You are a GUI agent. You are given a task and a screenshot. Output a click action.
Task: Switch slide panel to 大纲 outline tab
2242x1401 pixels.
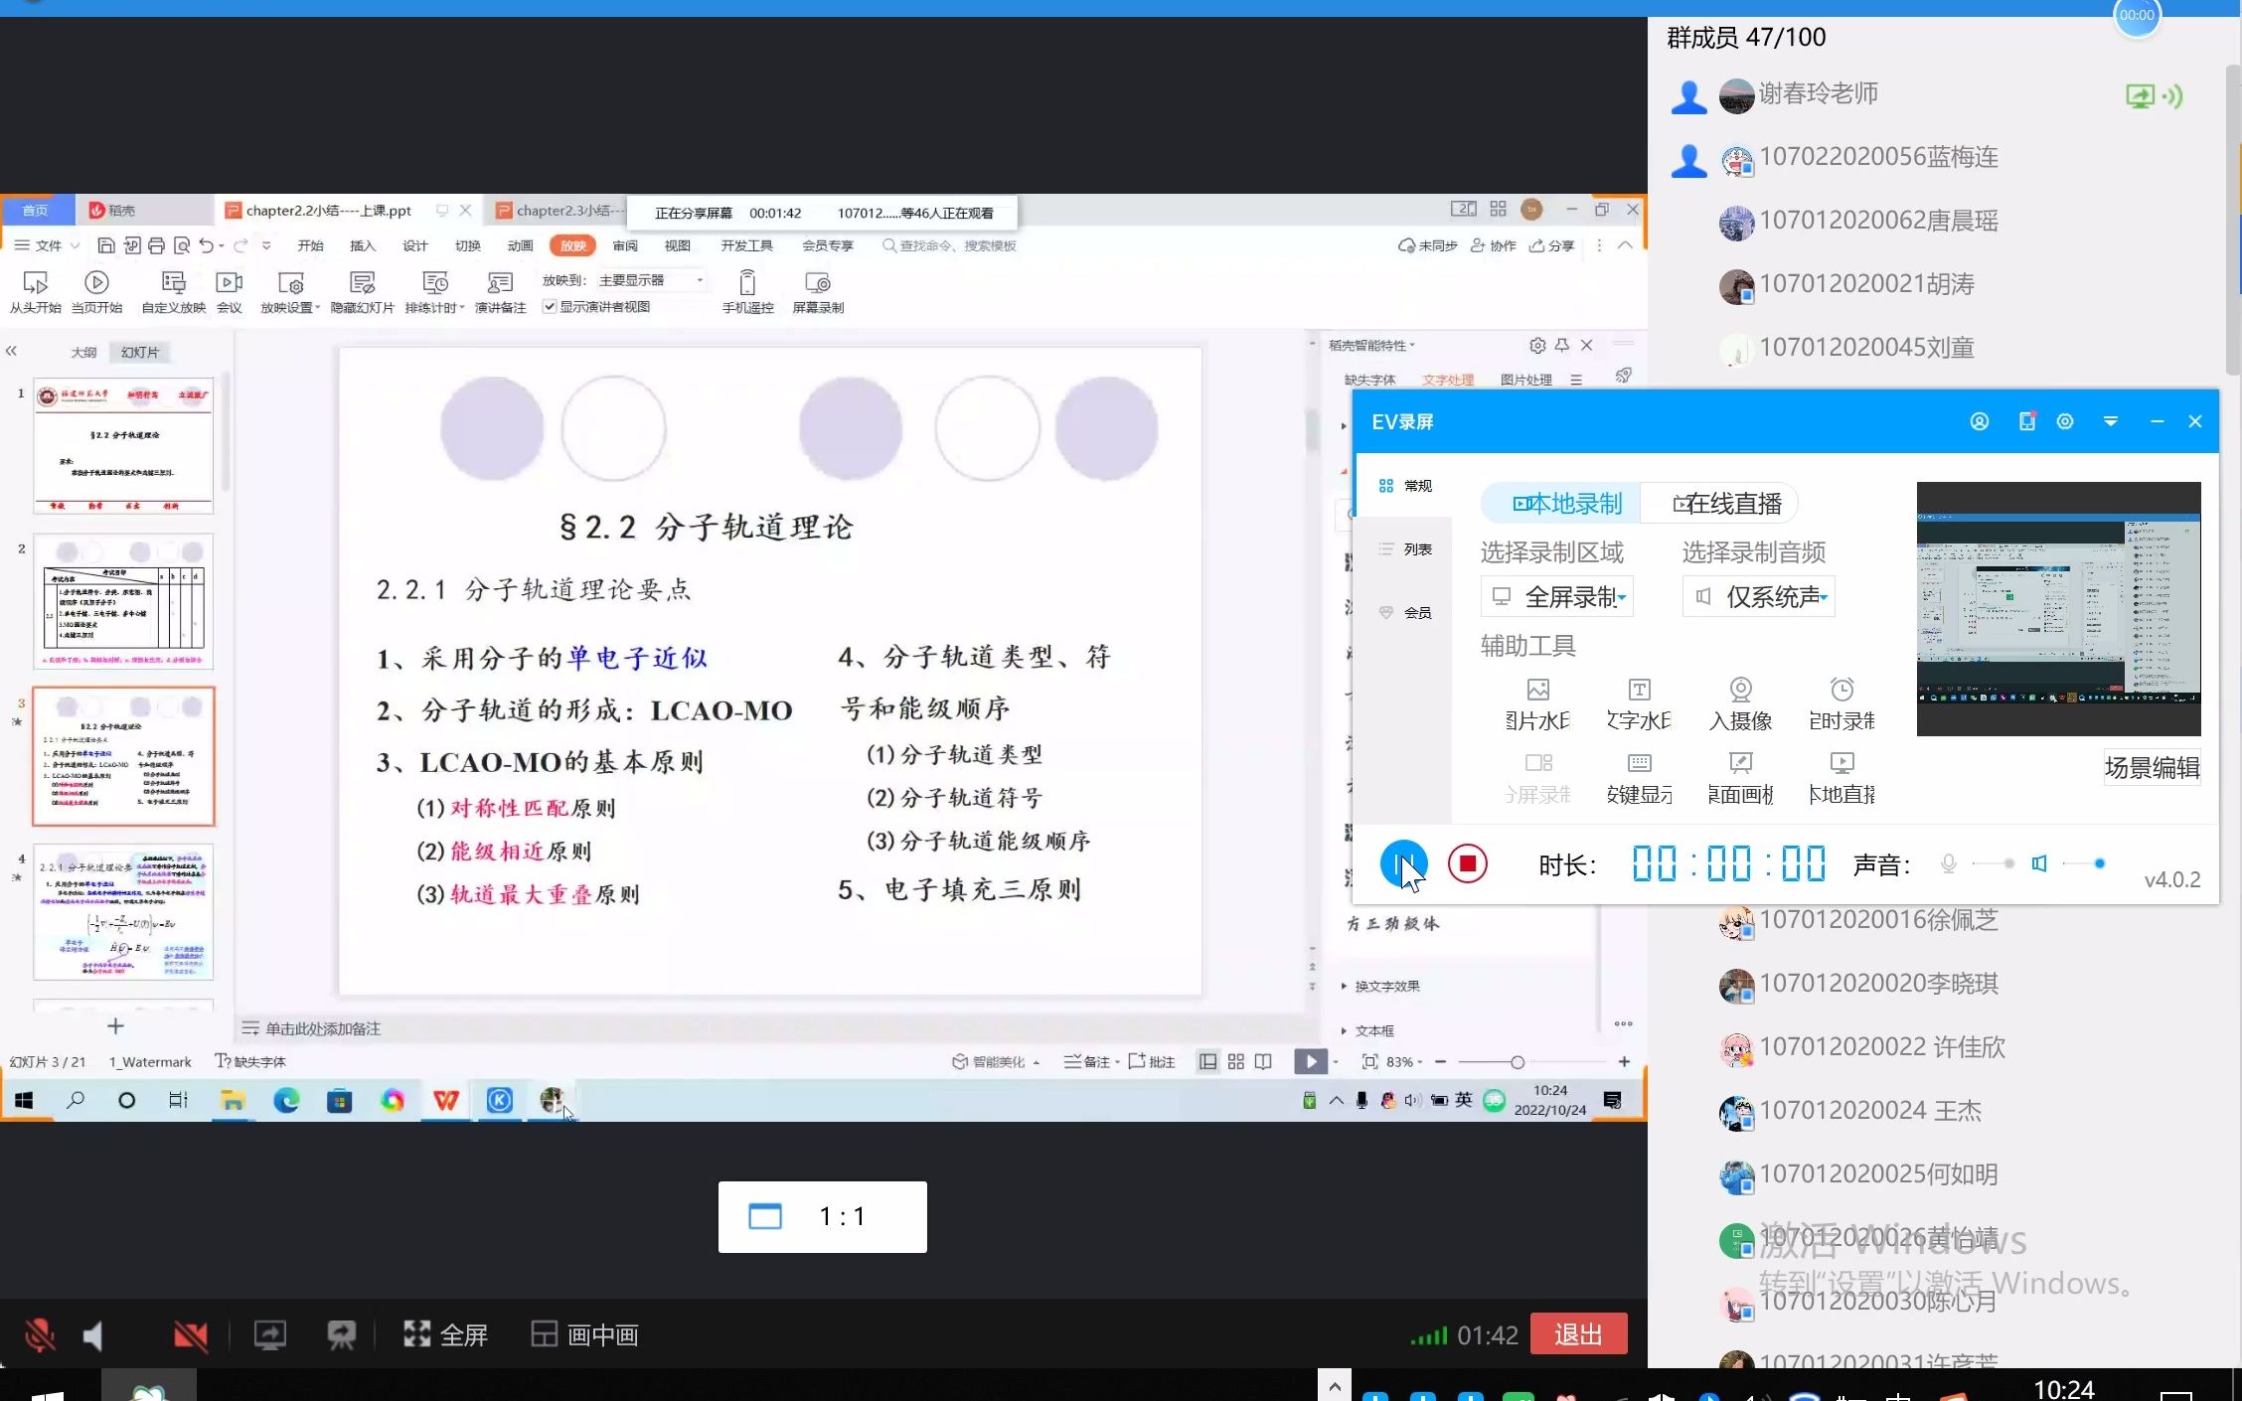coord(83,352)
